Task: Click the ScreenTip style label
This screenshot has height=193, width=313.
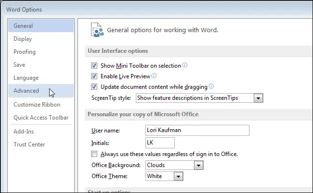Action: coord(111,98)
